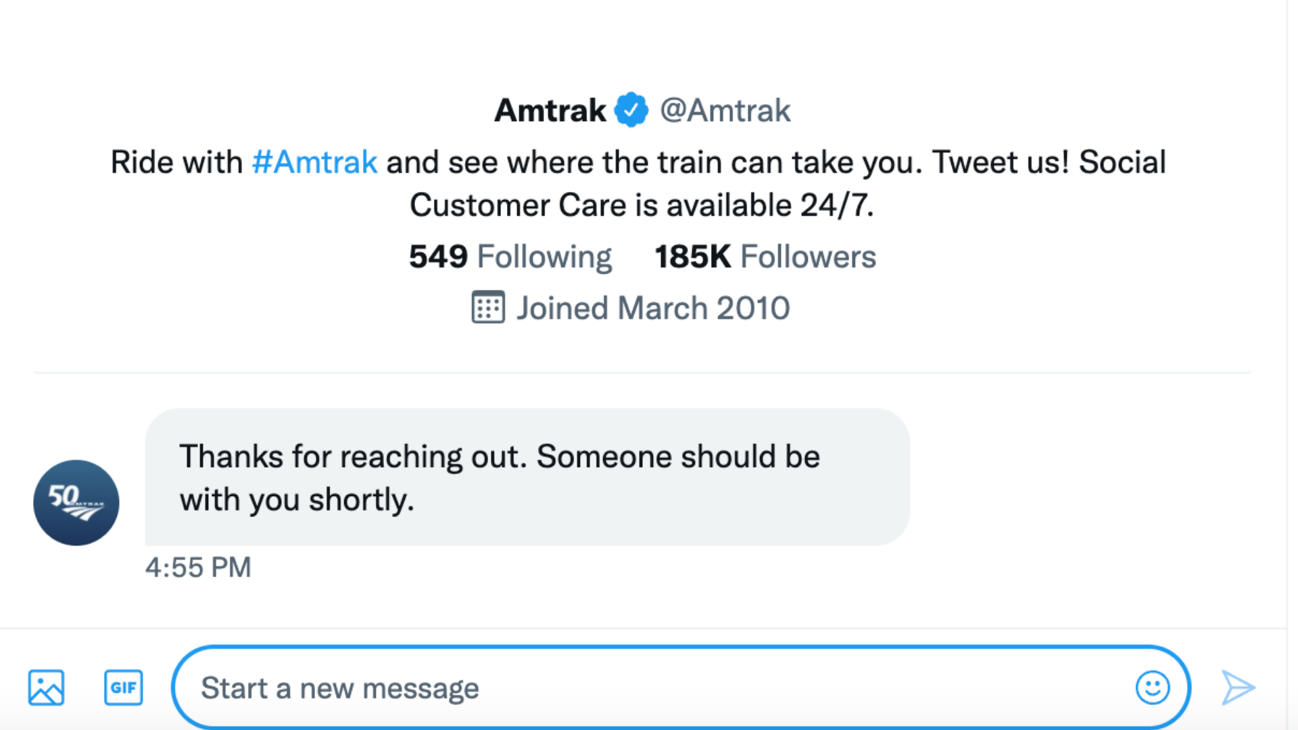
Task: Click the vertical scrollbar on right edge
Action: click(1292, 338)
